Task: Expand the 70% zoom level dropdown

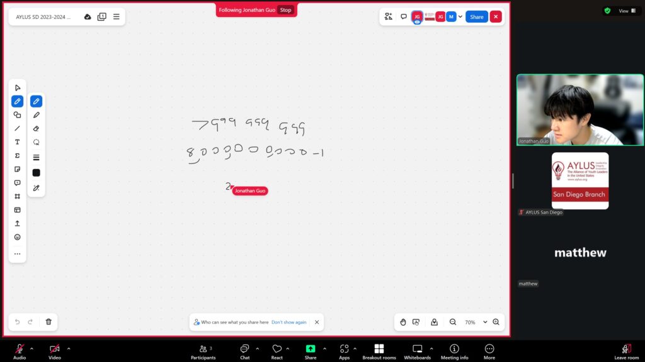Action: (485, 322)
